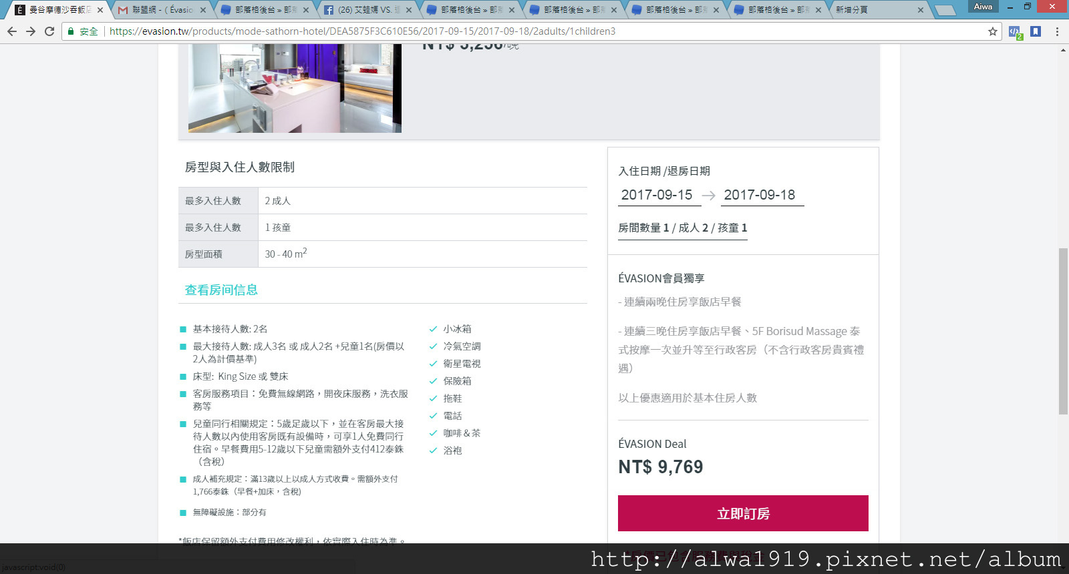Switch to the last 部落格後台 tab
Viewport: 1069px width, 574px height.
click(778, 10)
